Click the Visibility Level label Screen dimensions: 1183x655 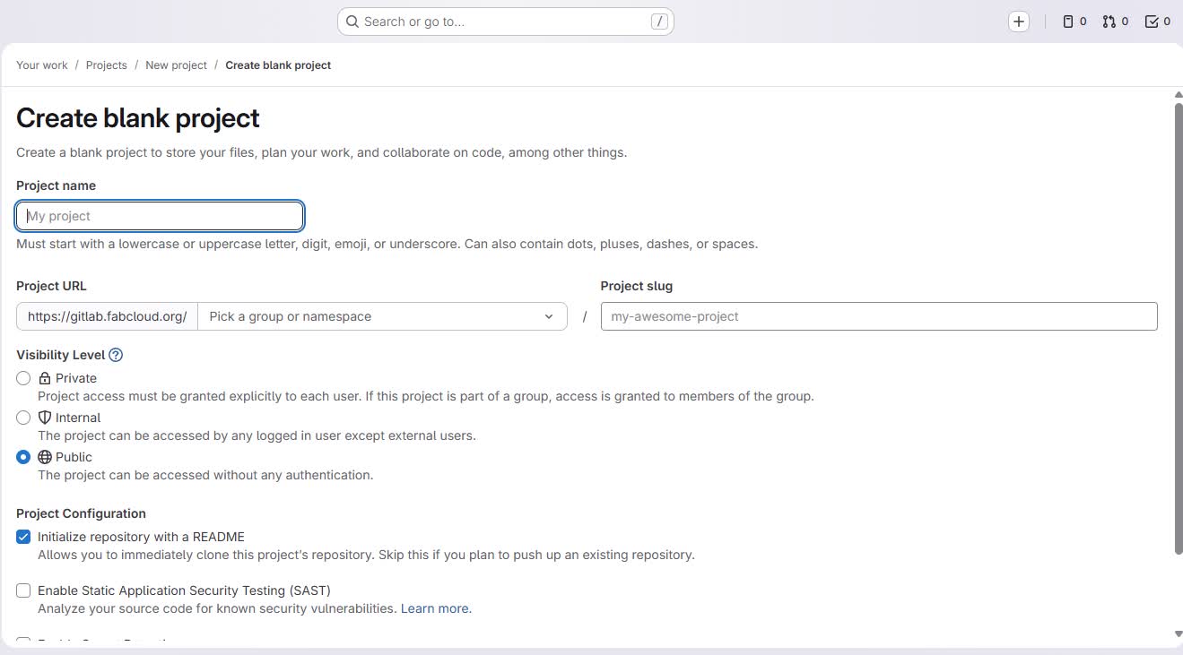coord(60,355)
